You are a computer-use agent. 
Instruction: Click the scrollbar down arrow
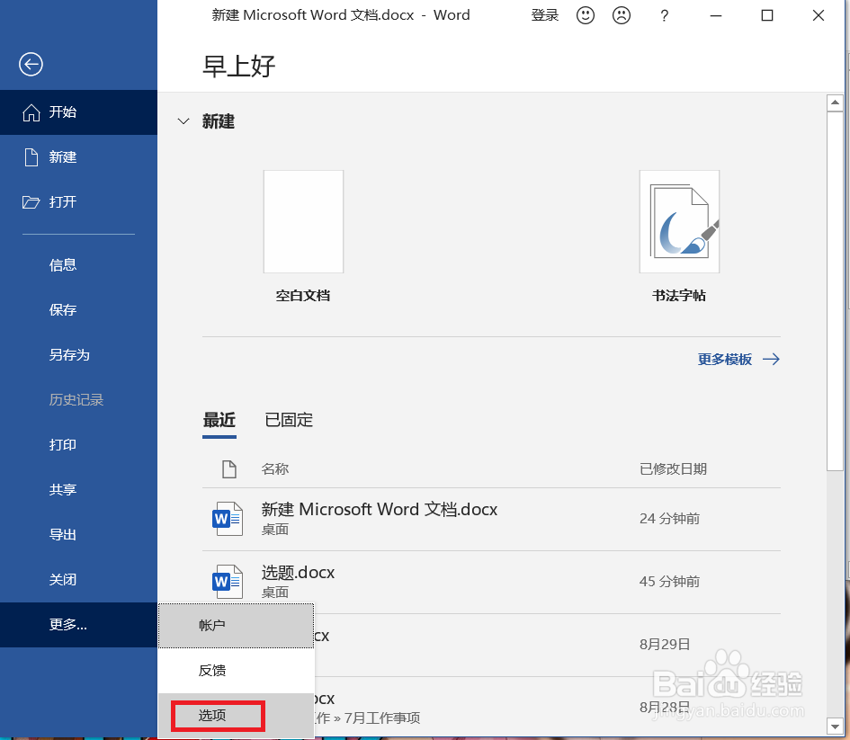tap(835, 726)
